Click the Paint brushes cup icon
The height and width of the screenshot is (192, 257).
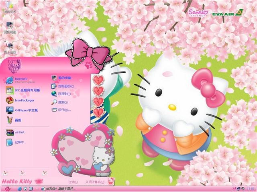click(10, 120)
